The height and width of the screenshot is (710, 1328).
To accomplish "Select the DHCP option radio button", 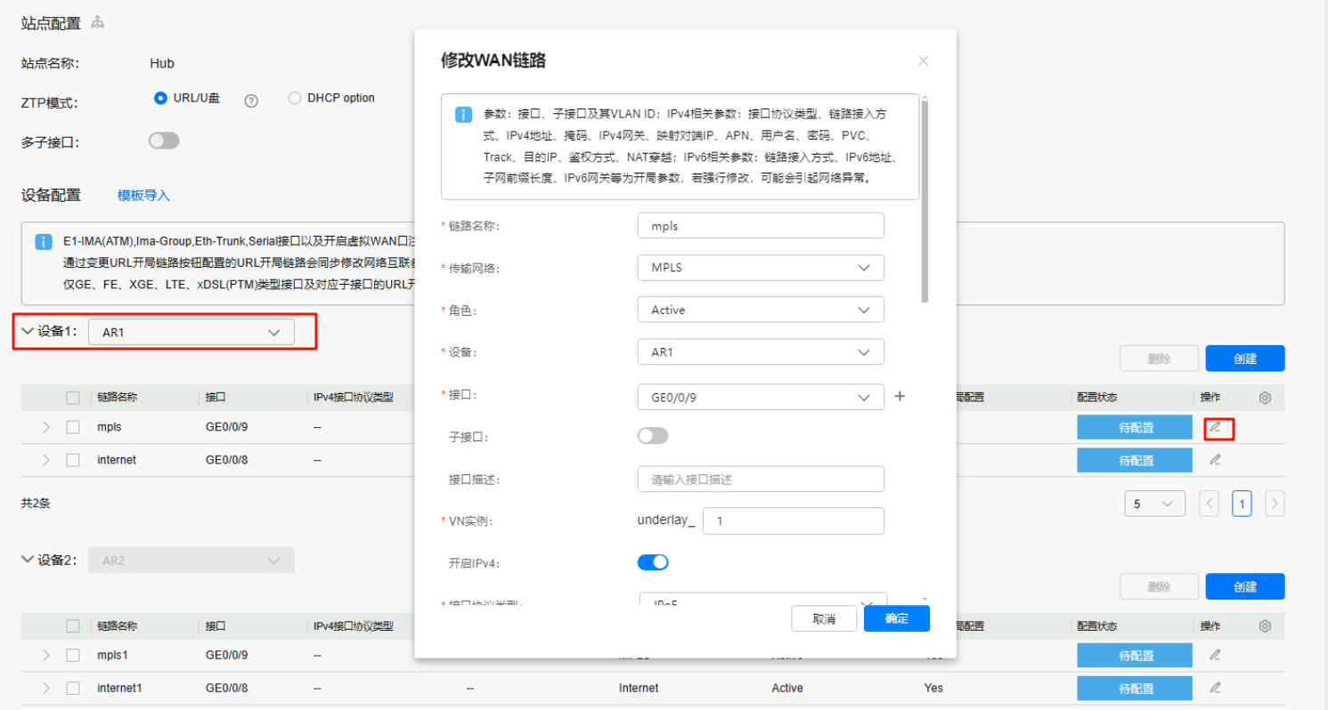I will point(295,99).
